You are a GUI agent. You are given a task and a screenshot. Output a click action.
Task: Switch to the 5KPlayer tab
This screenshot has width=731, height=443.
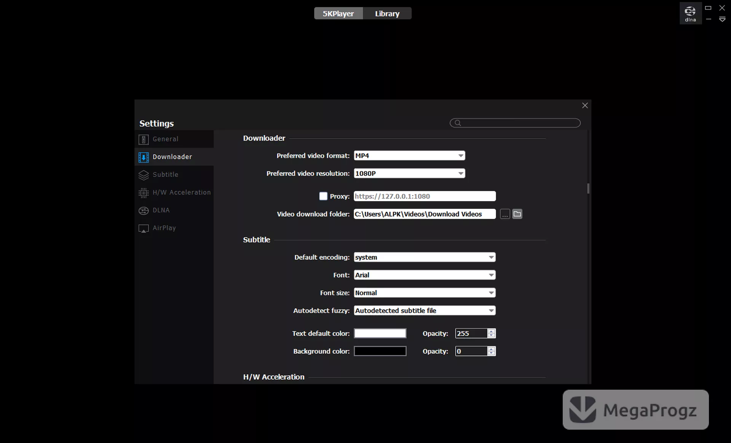(338, 13)
